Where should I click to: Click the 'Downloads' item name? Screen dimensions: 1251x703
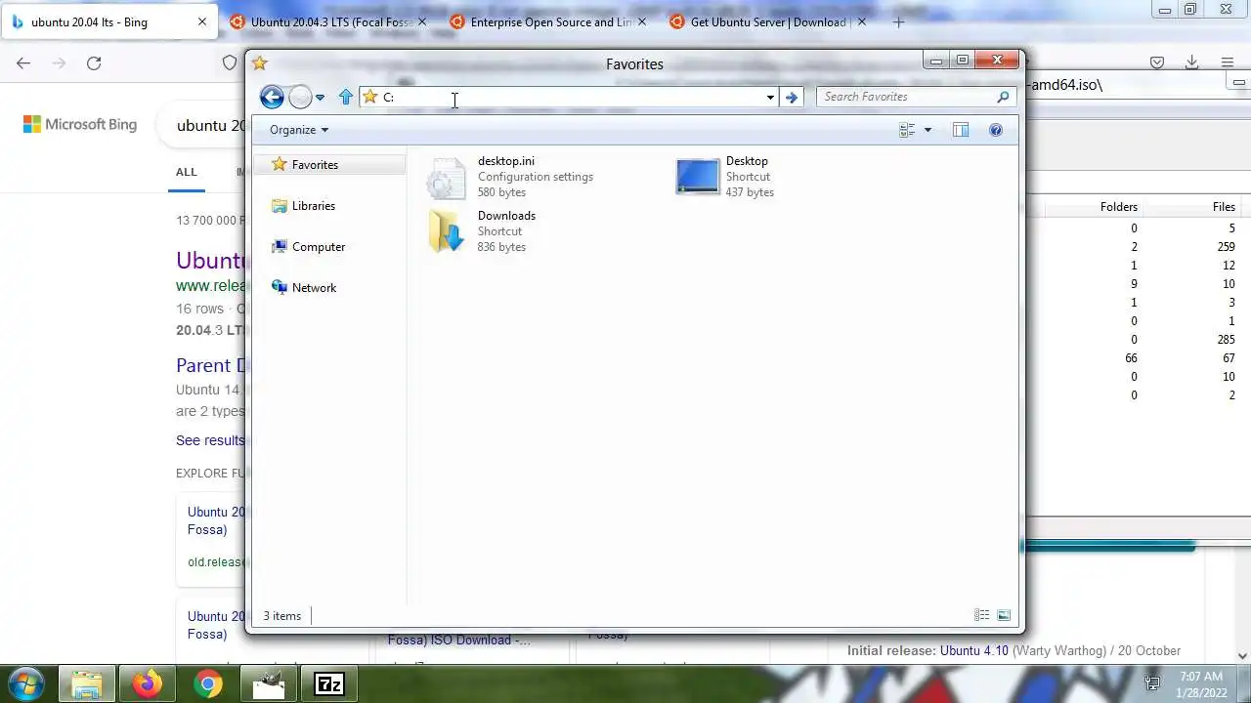(506, 216)
